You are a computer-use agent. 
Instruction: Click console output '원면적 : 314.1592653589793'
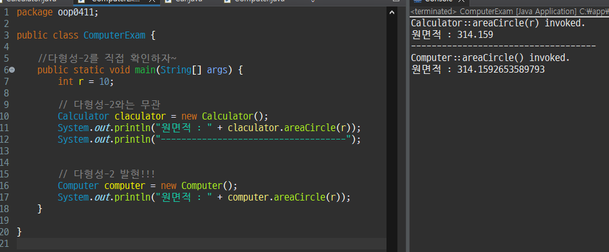click(478, 69)
